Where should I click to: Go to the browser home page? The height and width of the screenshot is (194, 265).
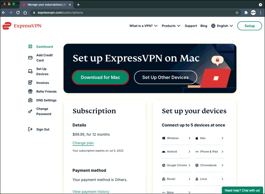(x=25, y=13)
